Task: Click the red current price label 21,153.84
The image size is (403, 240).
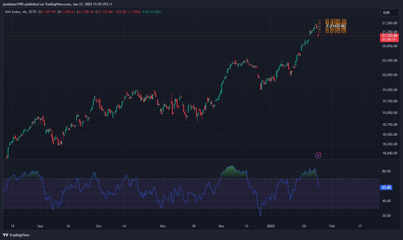Action: (389, 36)
